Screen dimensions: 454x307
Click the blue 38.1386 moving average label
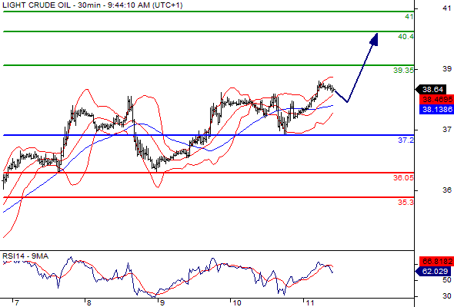tap(436, 110)
